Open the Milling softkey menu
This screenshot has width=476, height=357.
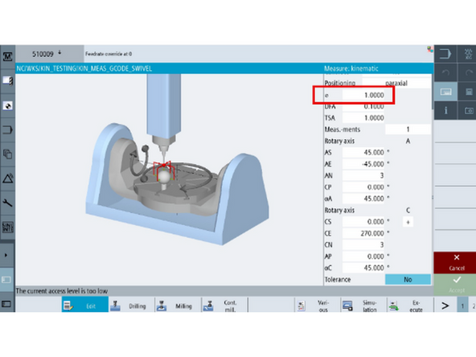click(178, 305)
